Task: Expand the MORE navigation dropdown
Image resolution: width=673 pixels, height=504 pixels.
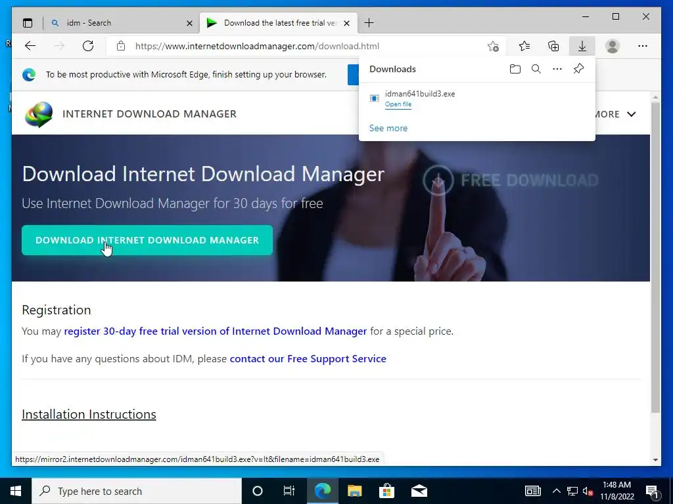Action: click(x=615, y=114)
